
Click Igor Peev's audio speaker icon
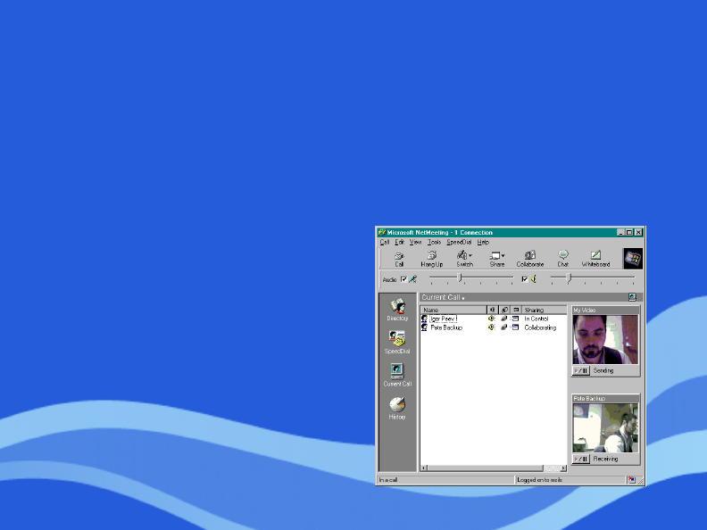pos(492,319)
